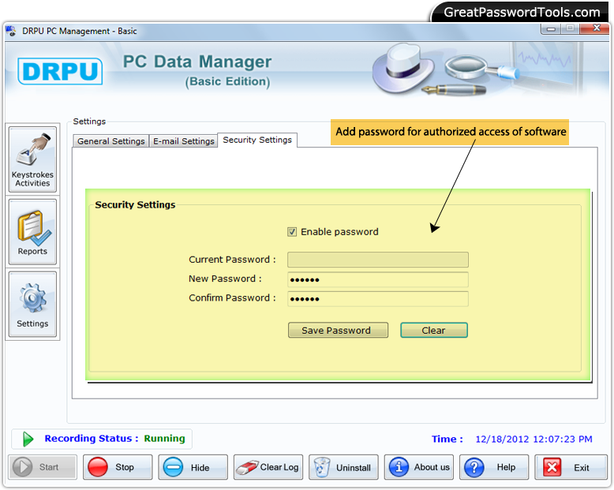The width and height of the screenshot is (614, 490).
Task: Open the Reports section
Action: coord(32,232)
